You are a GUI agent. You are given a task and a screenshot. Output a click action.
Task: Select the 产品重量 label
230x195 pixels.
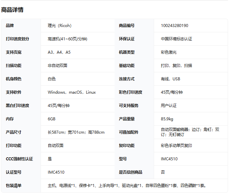pyautogui.click(x=127, y=119)
